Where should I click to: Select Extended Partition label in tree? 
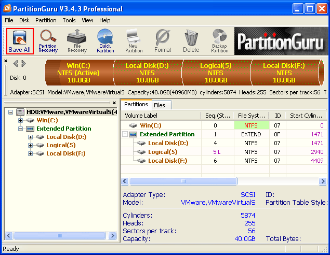[64, 129]
